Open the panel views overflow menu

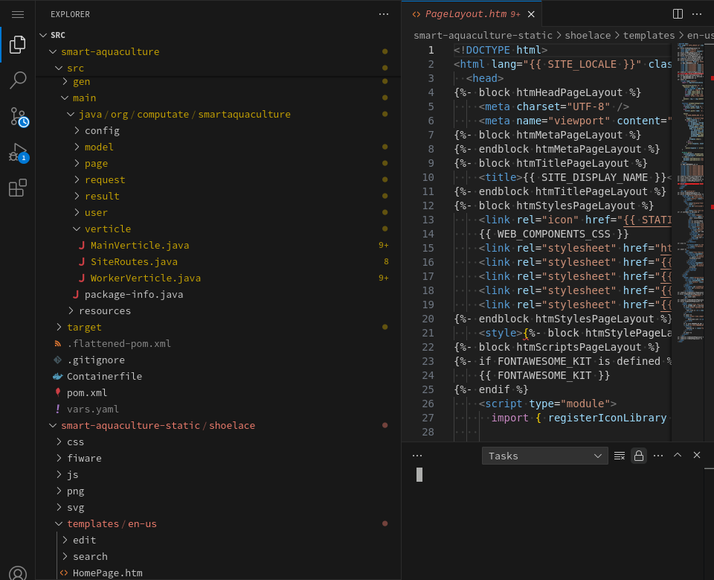tap(416, 456)
